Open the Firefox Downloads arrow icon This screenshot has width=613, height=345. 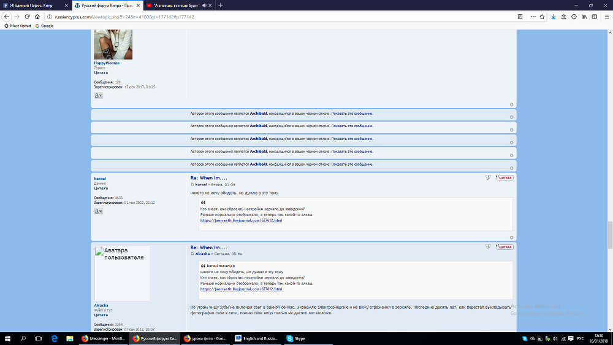pyautogui.click(x=554, y=17)
